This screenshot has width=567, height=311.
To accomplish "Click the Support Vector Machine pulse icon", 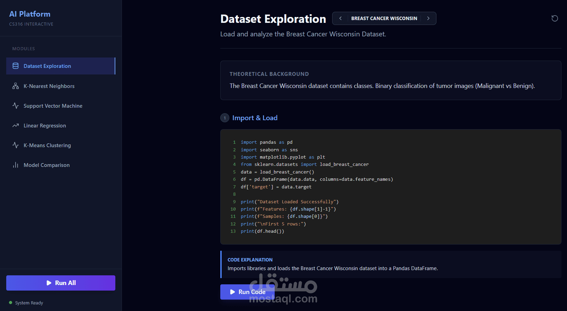I will [16, 106].
